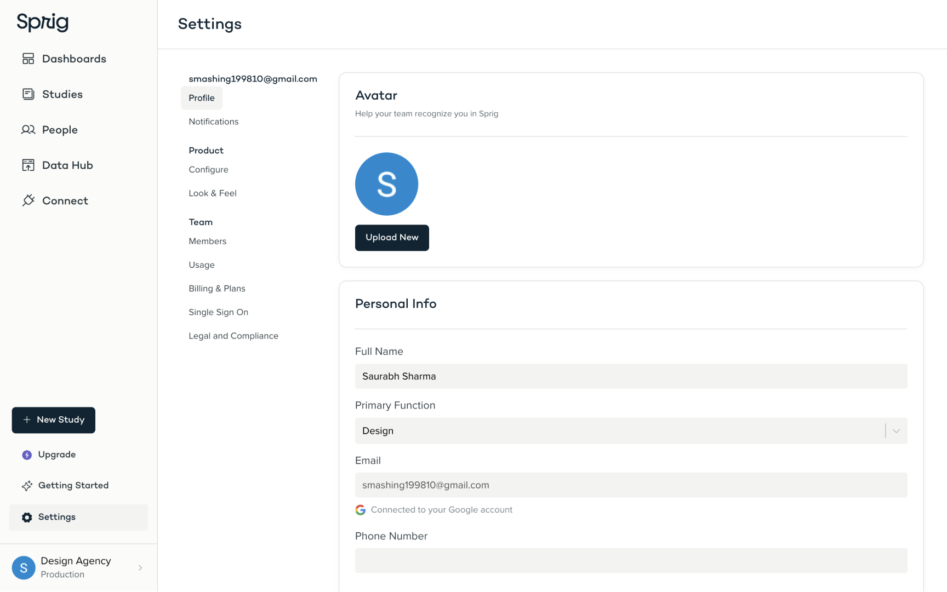This screenshot has width=947, height=592.
Task: Open the People section
Action: click(x=59, y=130)
